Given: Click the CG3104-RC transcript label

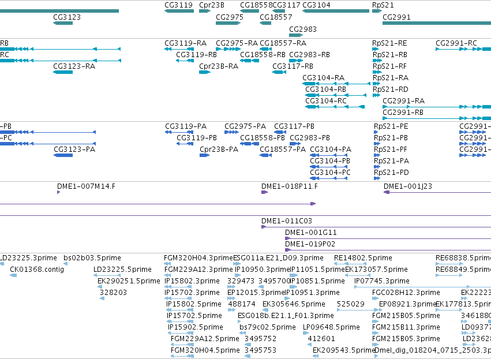Looking at the screenshot, I should [326, 101].
